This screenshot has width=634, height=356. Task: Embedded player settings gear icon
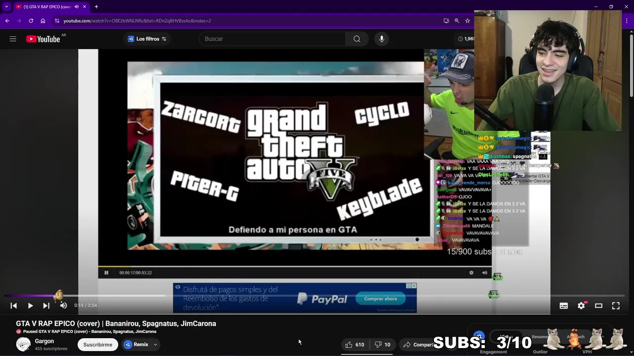pos(471,272)
